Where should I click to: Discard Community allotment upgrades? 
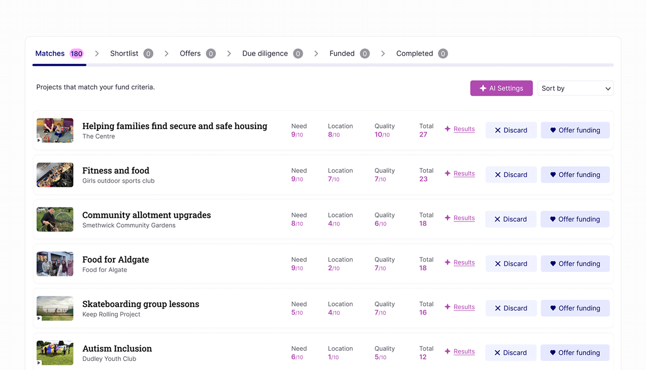(x=511, y=219)
